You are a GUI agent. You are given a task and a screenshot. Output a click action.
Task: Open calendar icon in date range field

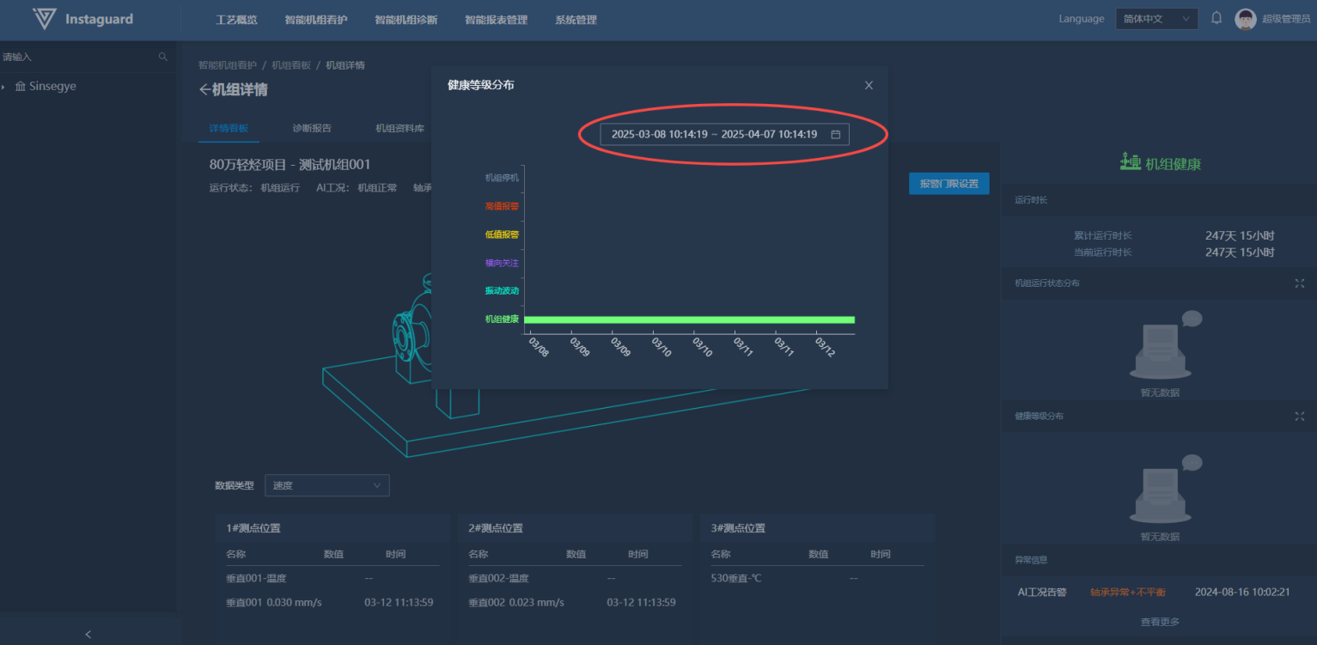[x=835, y=134]
